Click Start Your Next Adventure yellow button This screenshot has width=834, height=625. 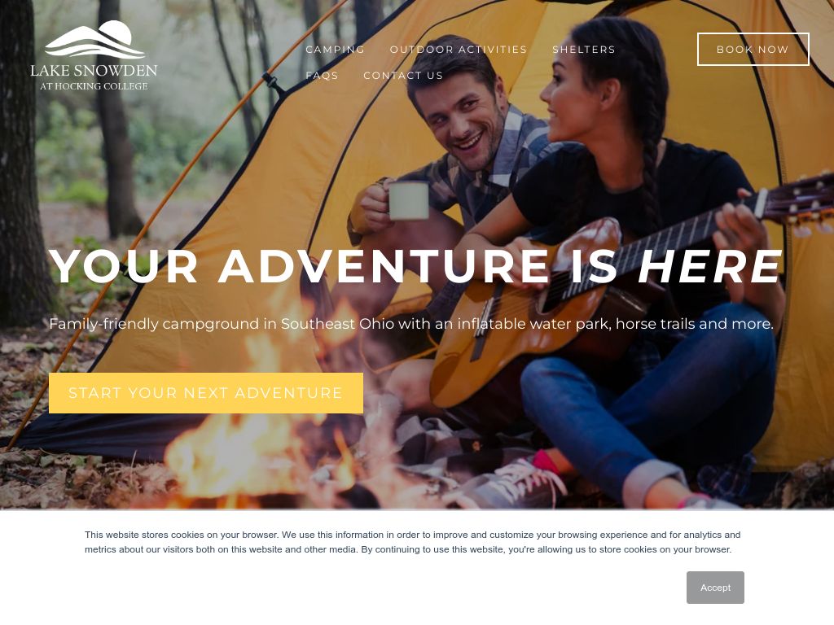pos(206,393)
